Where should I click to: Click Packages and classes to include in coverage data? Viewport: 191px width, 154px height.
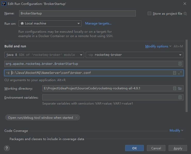tap(47, 139)
